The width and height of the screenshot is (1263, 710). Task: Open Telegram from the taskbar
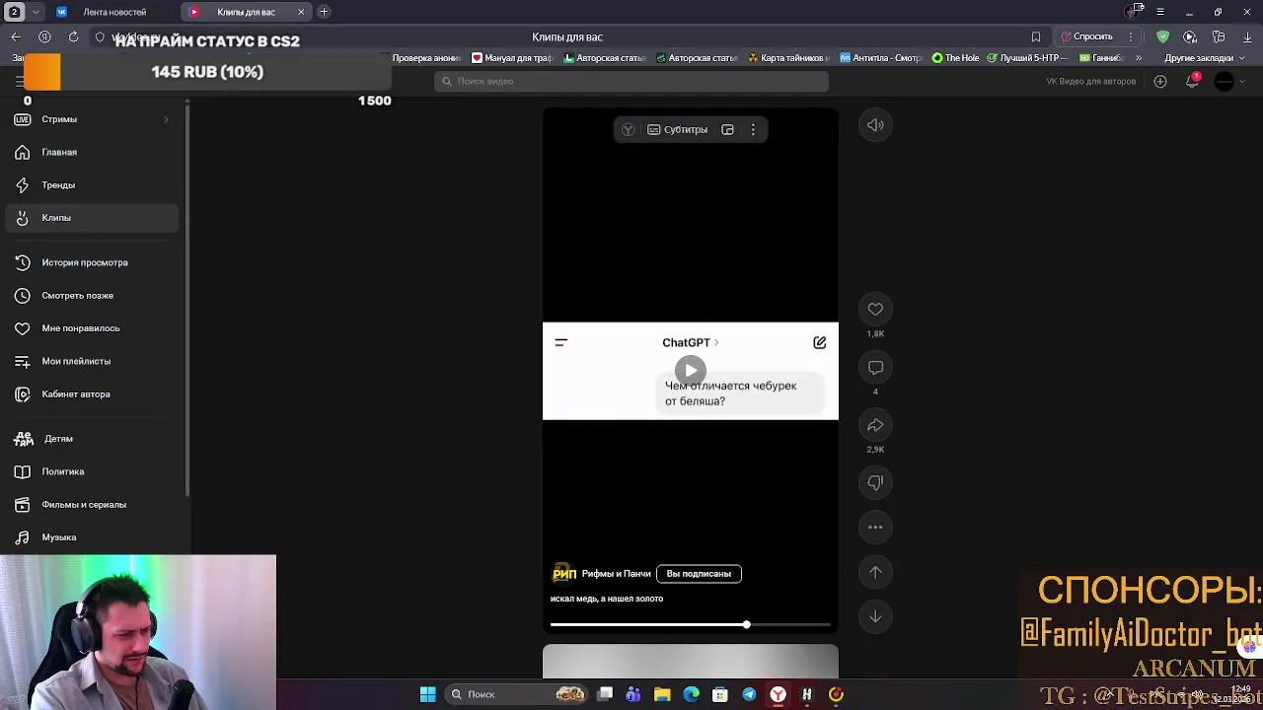click(749, 694)
